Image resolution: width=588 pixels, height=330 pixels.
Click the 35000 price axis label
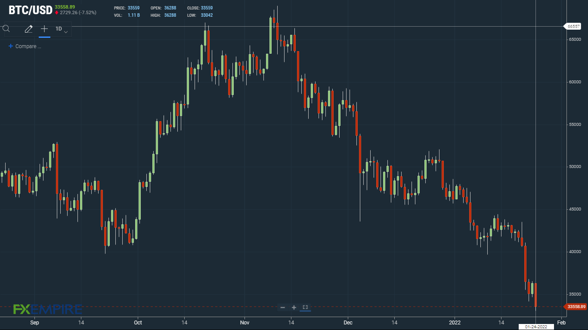(574, 294)
